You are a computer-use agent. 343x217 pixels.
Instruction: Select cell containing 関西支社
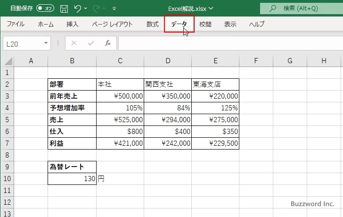pyautogui.click(x=168, y=84)
